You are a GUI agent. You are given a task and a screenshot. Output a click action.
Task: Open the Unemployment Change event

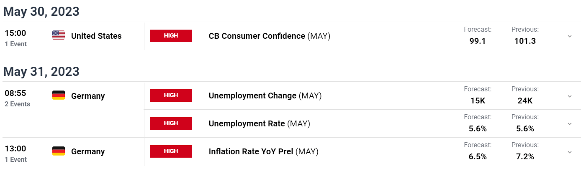pyautogui.click(x=265, y=96)
